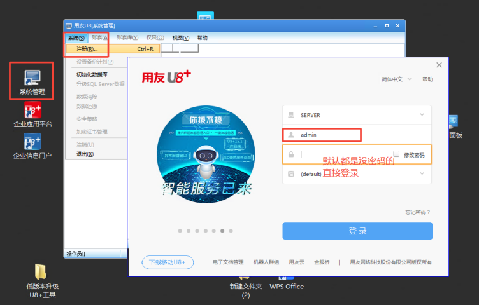479x305 pixels.
Task: Choose 设置备份计划(P) menu entry
Action: tap(95, 62)
